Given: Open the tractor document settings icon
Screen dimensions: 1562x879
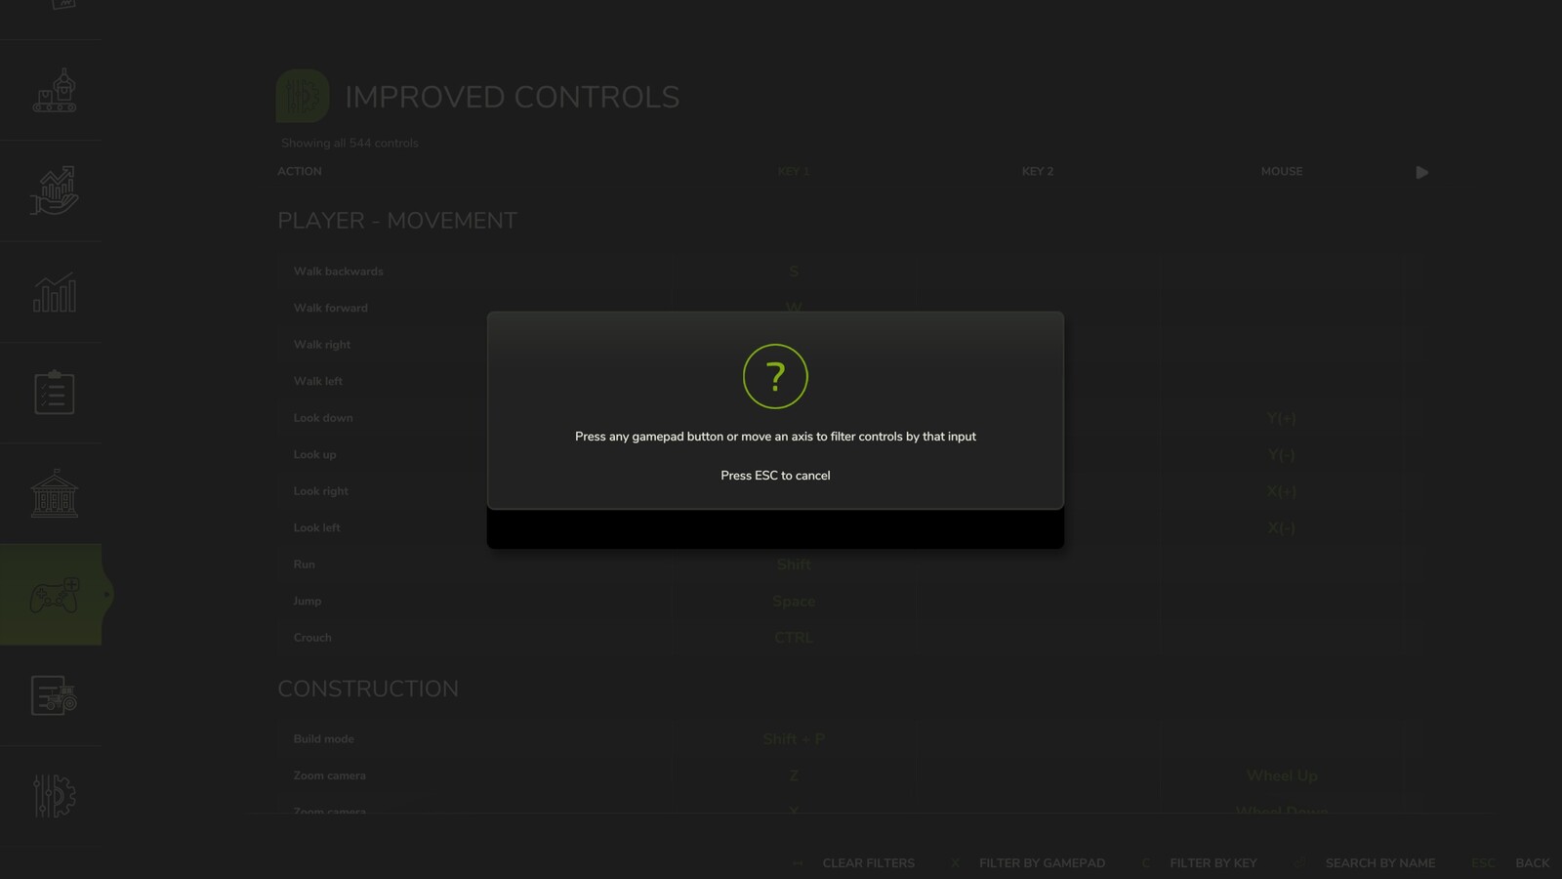Looking at the screenshot, I should (54, 695).
